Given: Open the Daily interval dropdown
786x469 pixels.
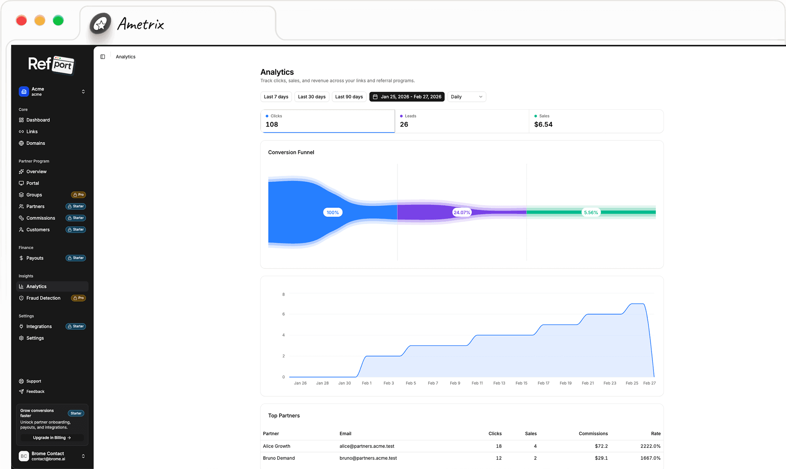Looking at the screenshot, I should (x=466, y=97).
